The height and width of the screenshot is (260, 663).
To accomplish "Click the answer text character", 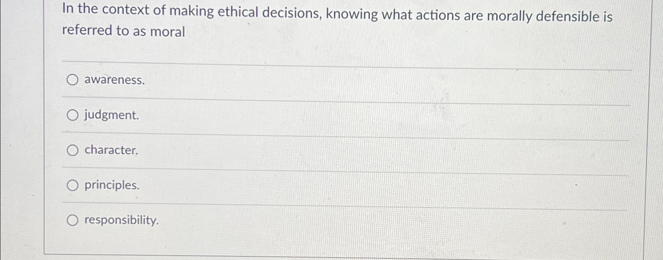I will [x=110, y=150].
